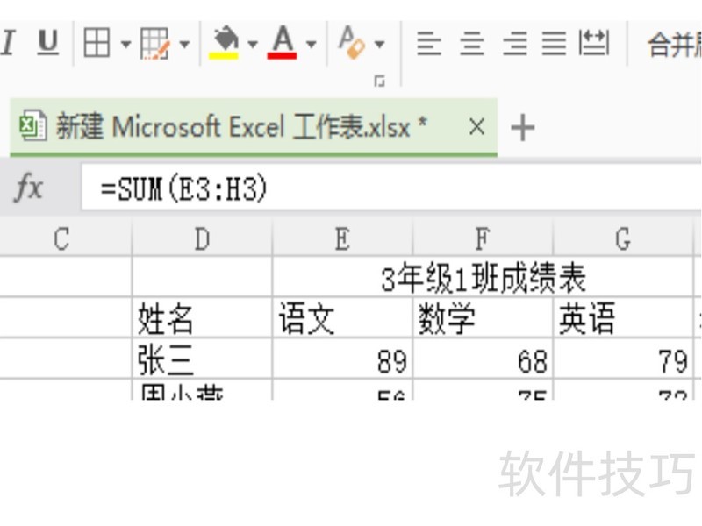The height and width of the screenshot is (526, 702).
Task: Open clear formatting dropdown arrow
Action: (x=380, y=44)
